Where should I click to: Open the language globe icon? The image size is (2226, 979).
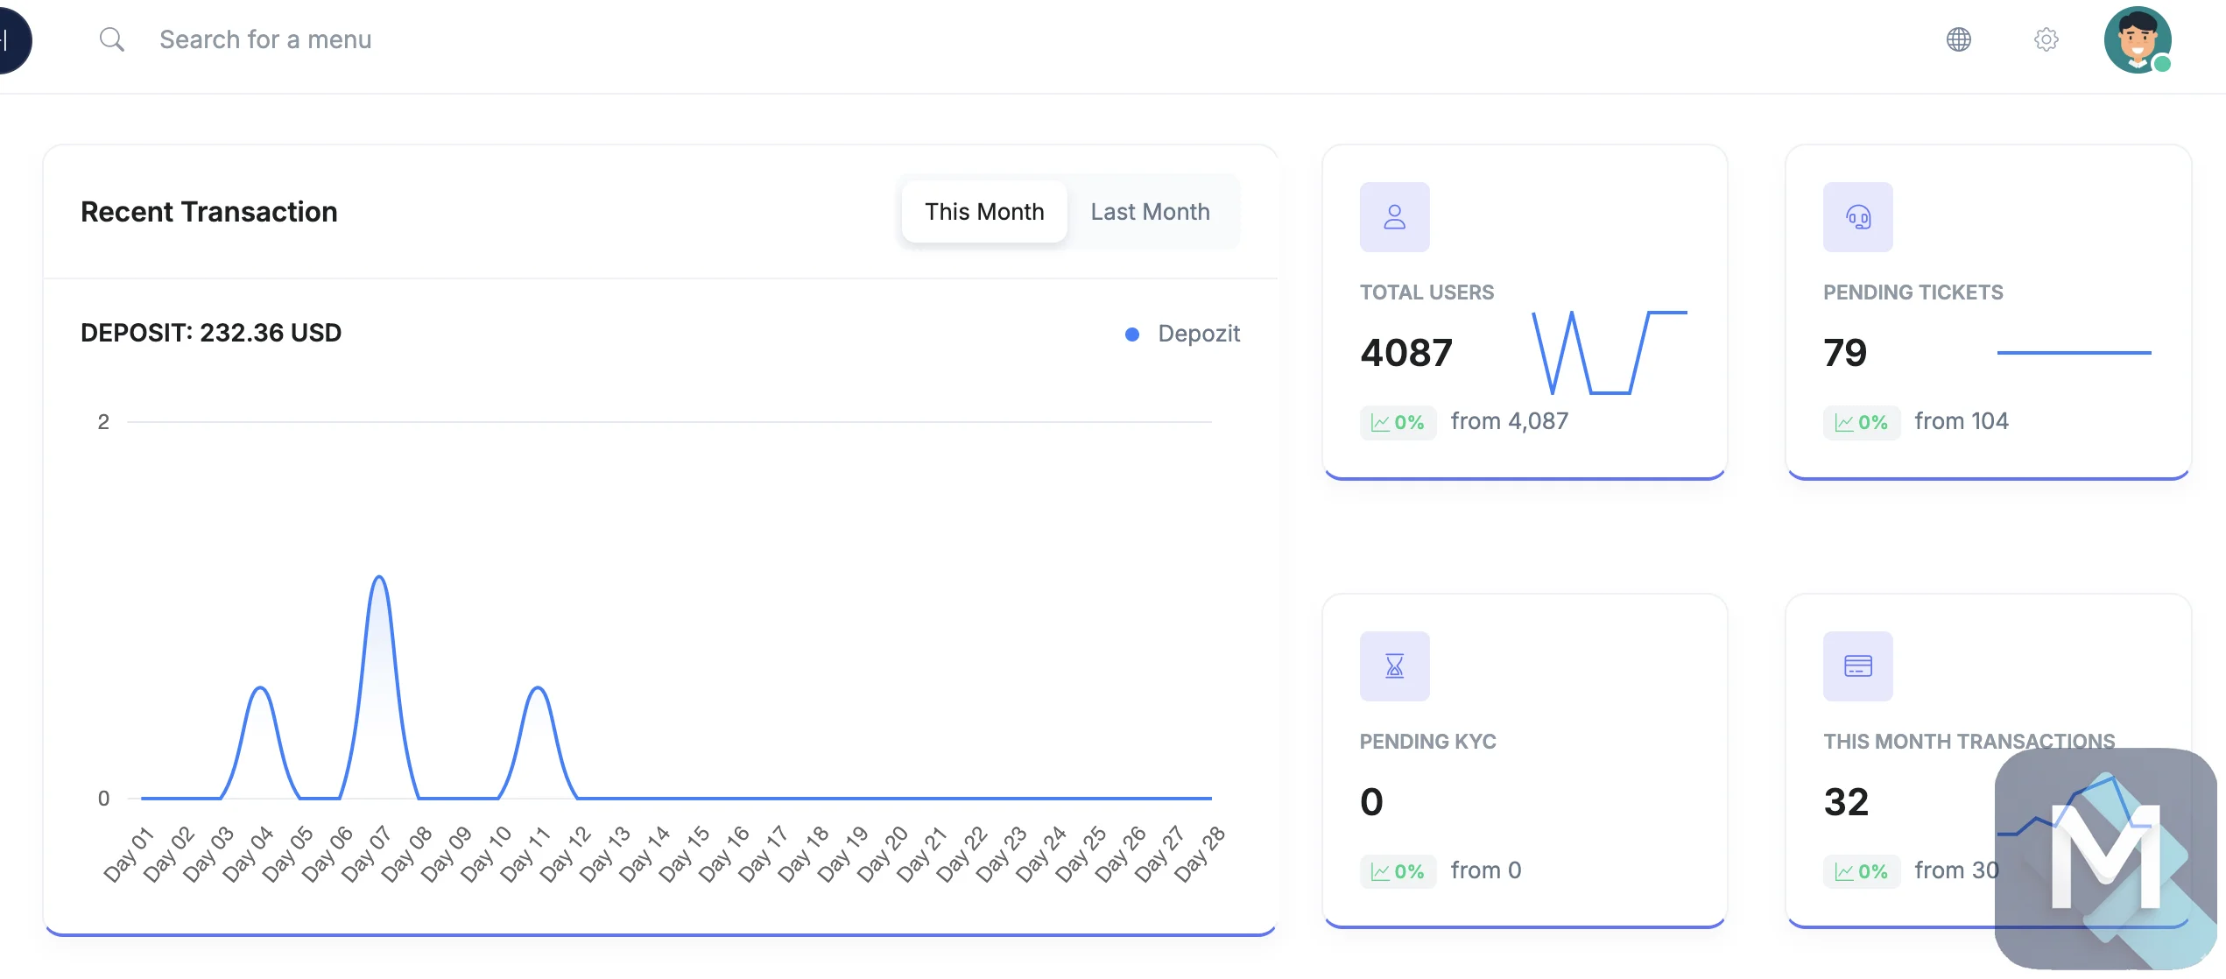point(1959,39)
